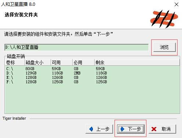This screenshot has width=182, height=138.
Task: Go back with 上一步 button
Action: [99, 129]
